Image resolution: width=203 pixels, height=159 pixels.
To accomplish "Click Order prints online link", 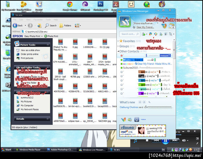I will (x=29, y=54).
